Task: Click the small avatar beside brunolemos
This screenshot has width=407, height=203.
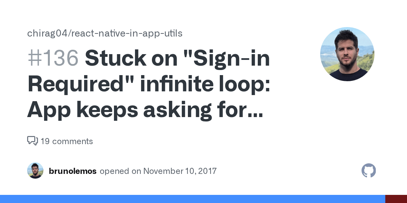Action: coord(35,171)
